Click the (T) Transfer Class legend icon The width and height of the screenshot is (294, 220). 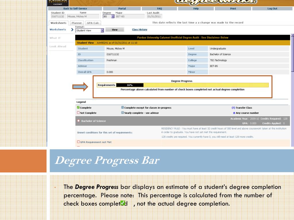click(x=233, y=108)
